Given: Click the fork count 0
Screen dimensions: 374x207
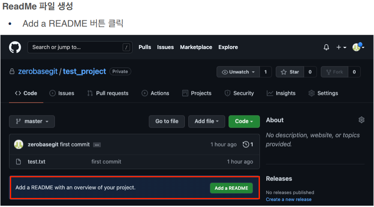Looking at the screenshot, I should [x=354, y=72].
